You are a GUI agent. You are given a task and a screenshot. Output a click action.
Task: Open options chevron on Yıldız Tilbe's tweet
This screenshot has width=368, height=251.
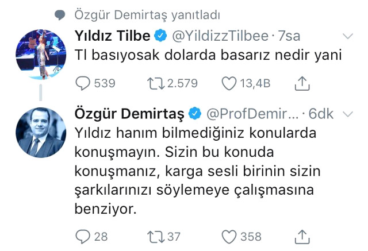[x=348, y=36]
